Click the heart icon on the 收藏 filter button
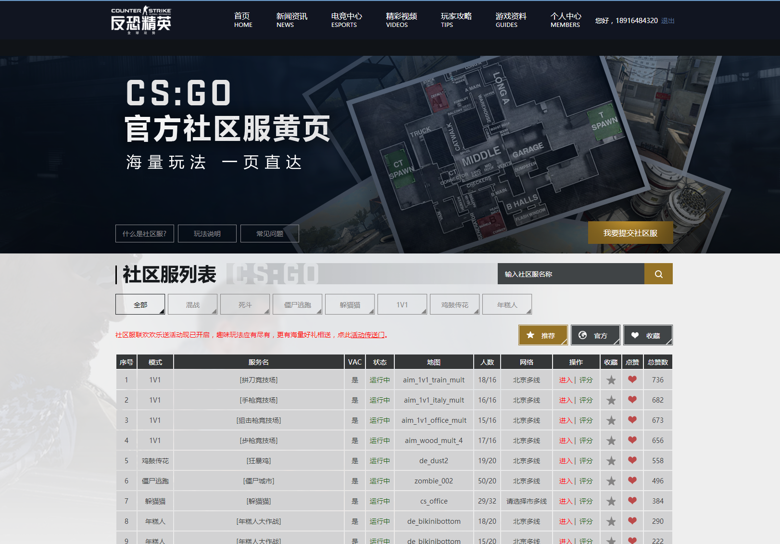Image resolution: width=780 pixels, height=544 pixels. pos(636,335)
